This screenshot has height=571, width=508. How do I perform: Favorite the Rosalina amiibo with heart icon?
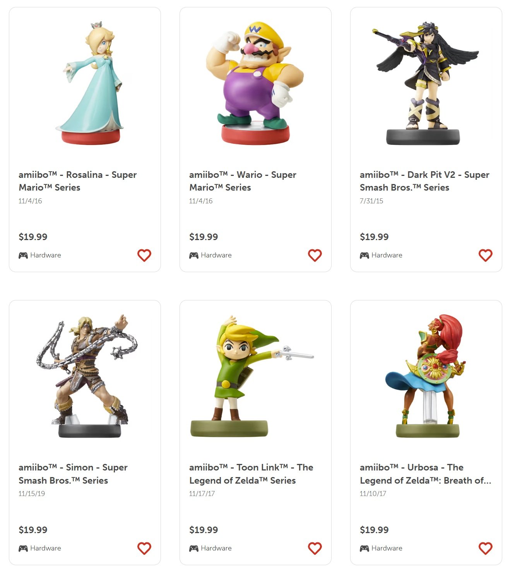[x=144, y=255]
